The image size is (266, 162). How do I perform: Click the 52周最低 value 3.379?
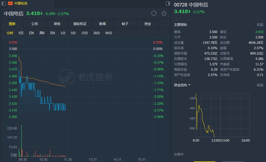[x=213, y=64]
